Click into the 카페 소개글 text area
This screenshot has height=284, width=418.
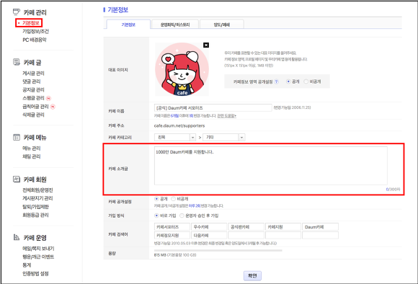click(270, 166)
